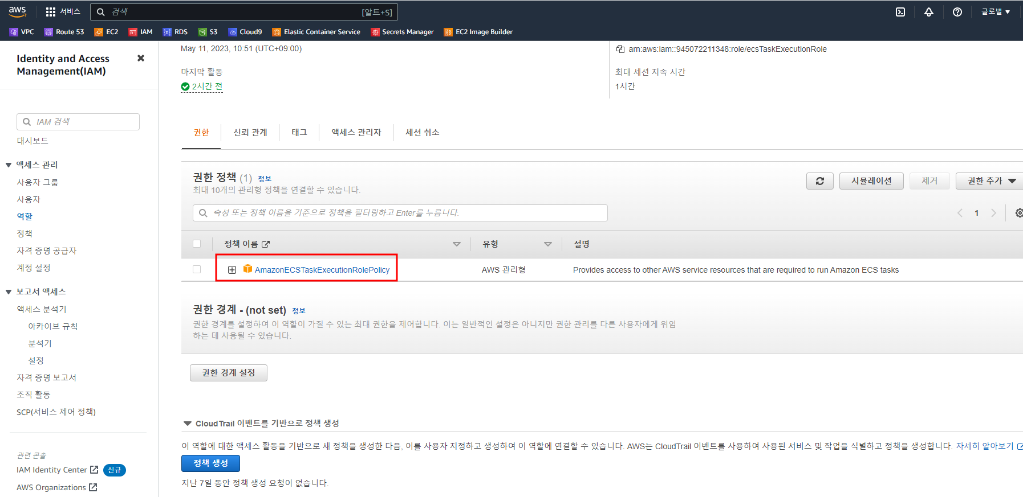Viewport: 1023px width, 497px height.
Task: Open IAM Identity Center link
Action: tap(58, 470)
